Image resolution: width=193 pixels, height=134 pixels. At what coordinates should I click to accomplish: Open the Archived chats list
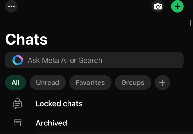[x=95, y=123]
